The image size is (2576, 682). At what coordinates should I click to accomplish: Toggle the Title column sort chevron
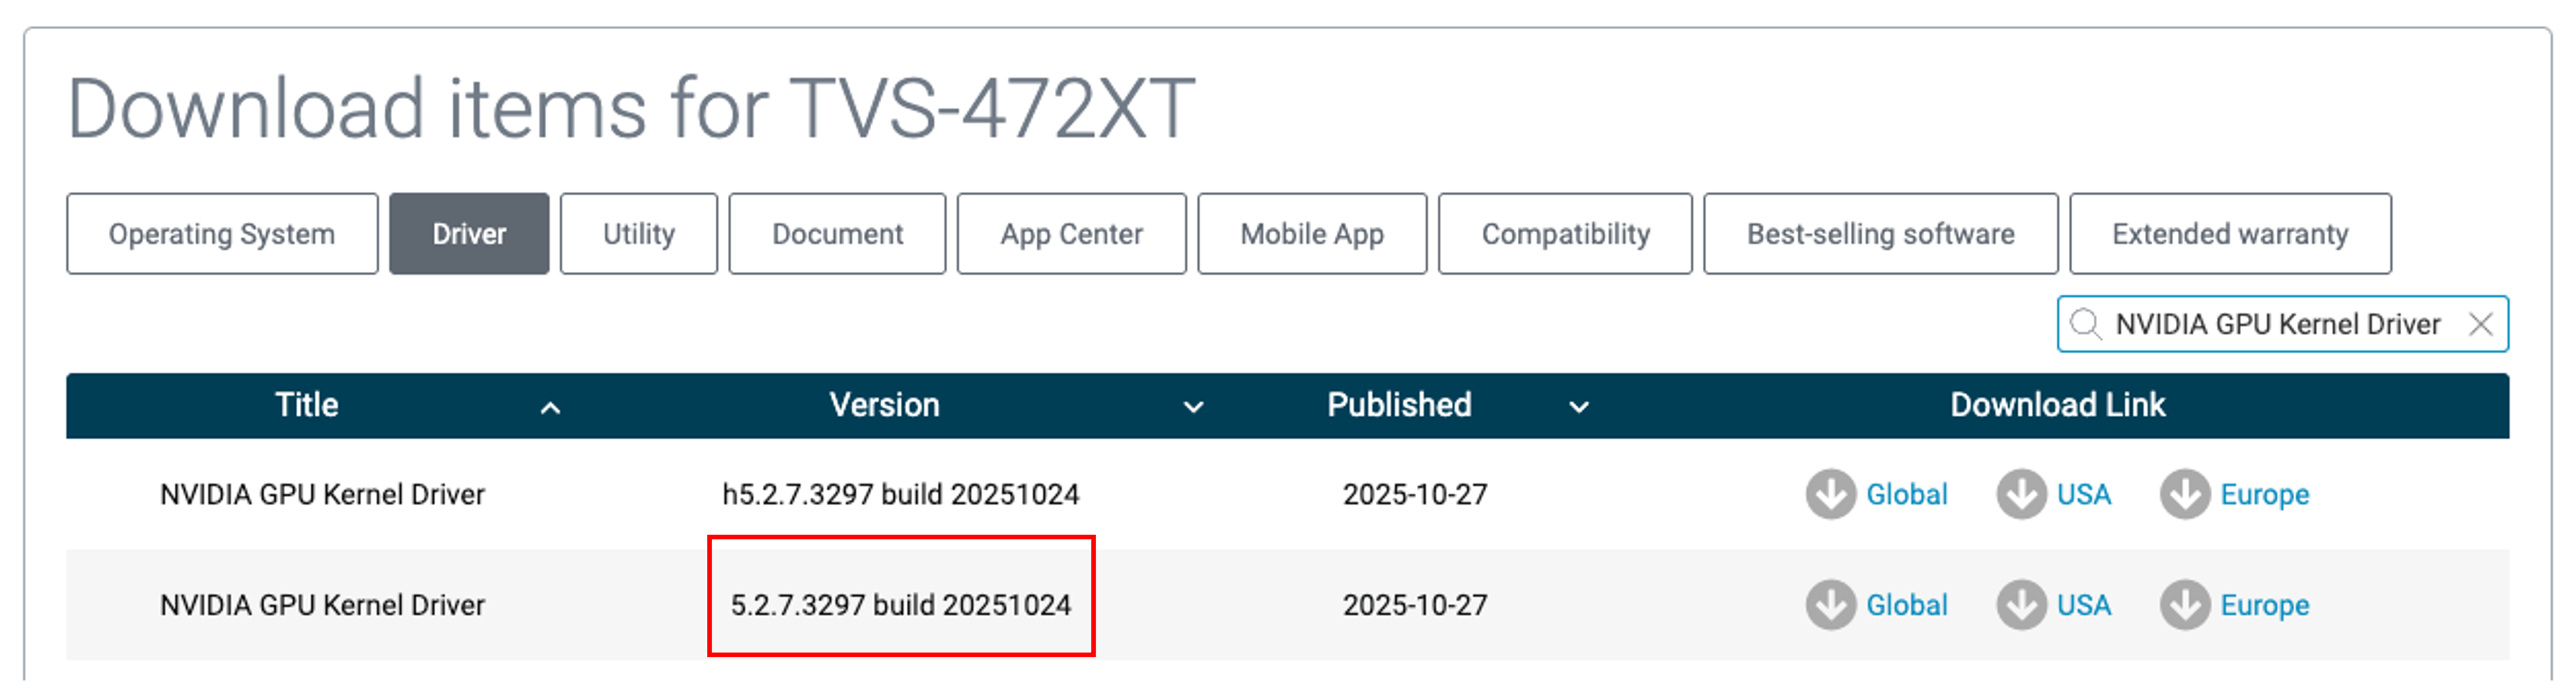(549, 408)
